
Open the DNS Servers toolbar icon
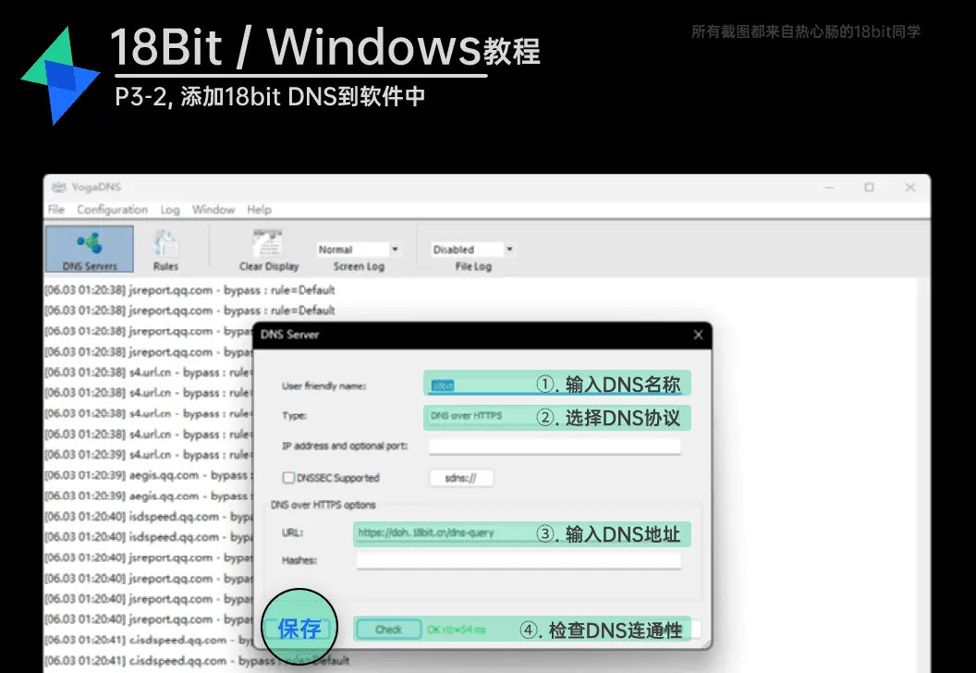pyautogui.click(x=90, y=249)
